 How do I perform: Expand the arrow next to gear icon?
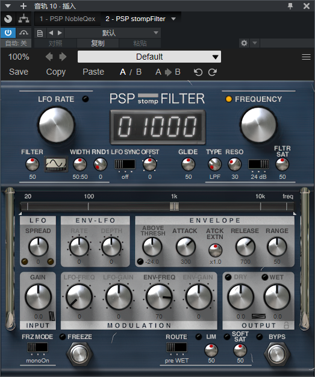coord(255,43)
